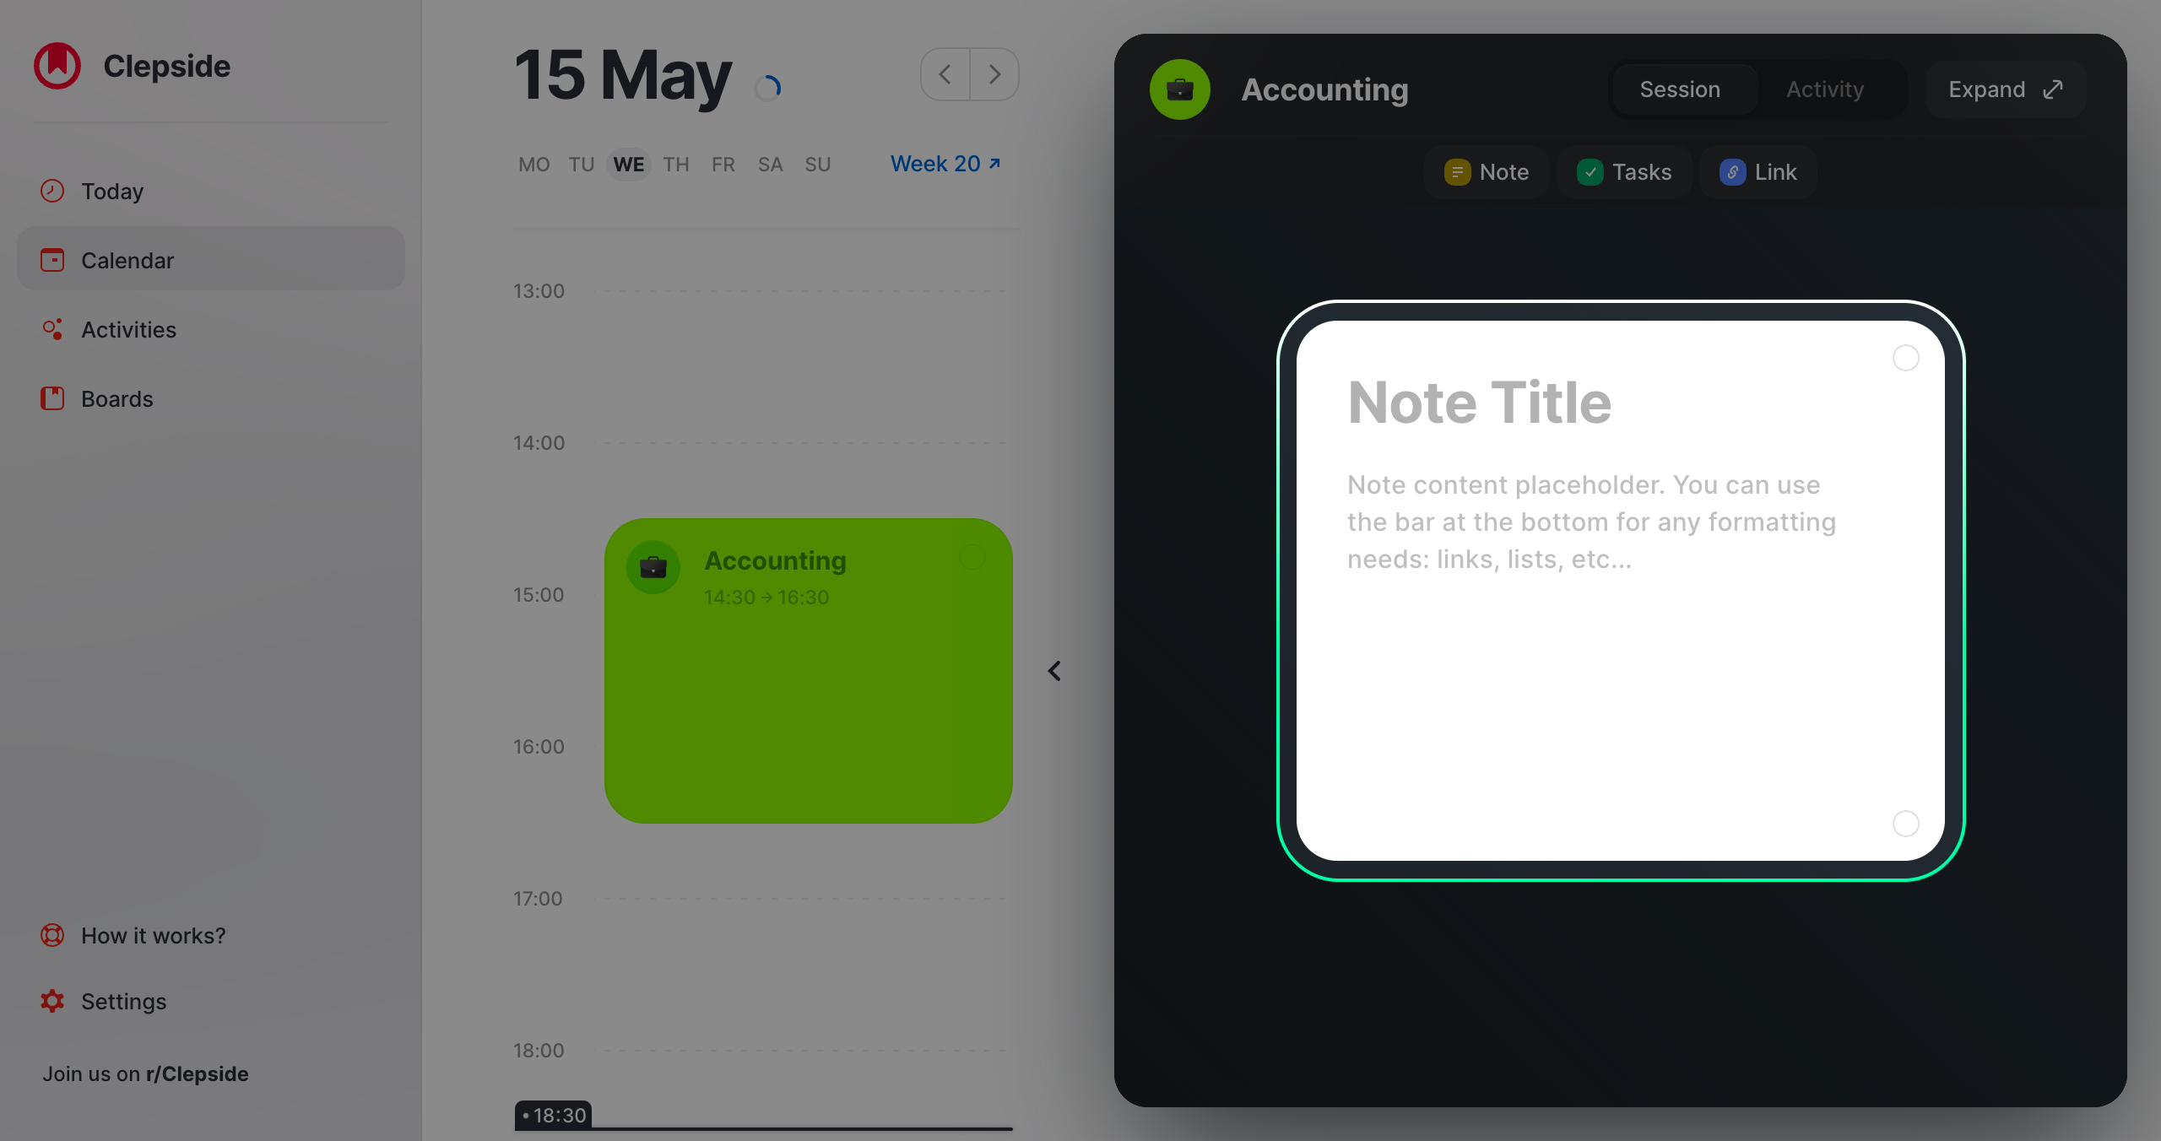Collapse the Accounting side panel

pyautogui.click(x=1053, y=670)
